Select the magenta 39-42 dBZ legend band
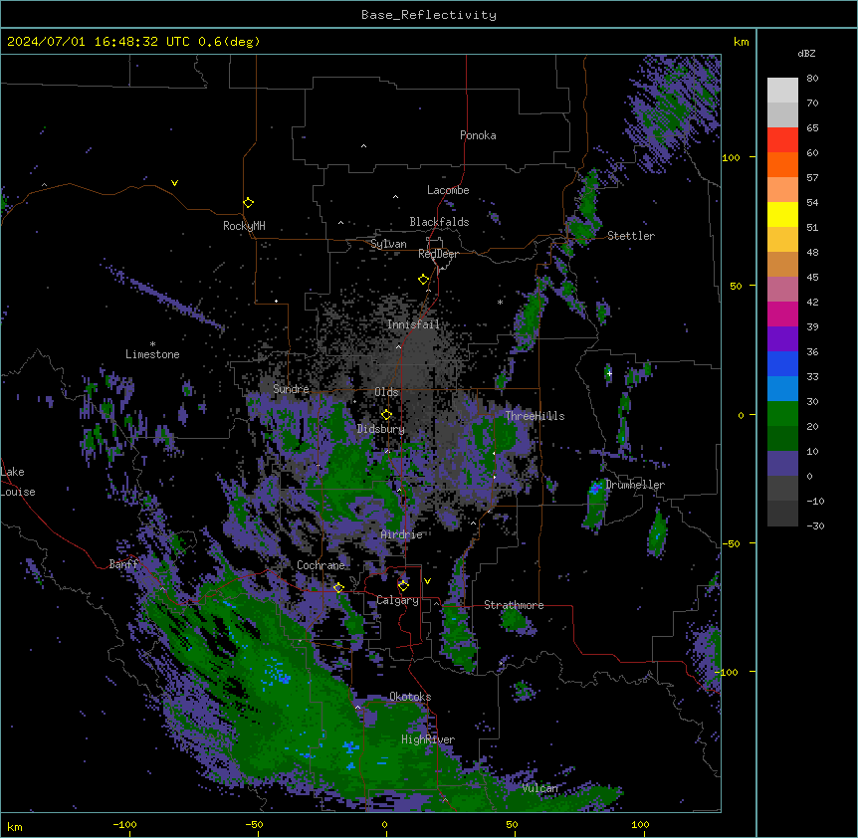Screen dimensions: 858x838 782,314
